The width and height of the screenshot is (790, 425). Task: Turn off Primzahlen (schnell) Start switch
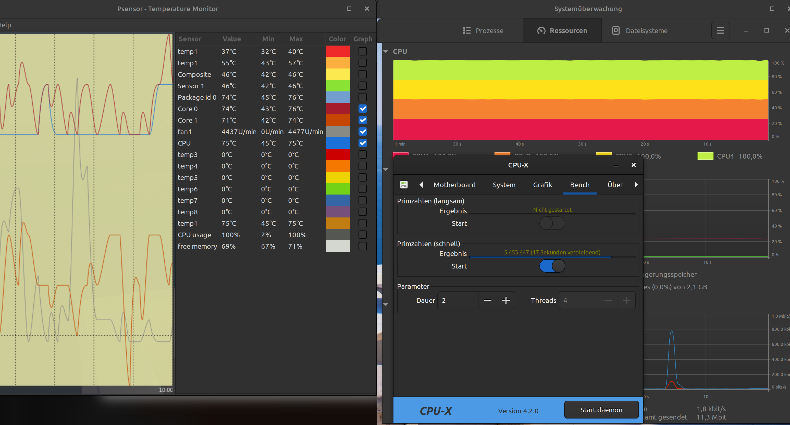pyautogui.click(x=552, y=266)
